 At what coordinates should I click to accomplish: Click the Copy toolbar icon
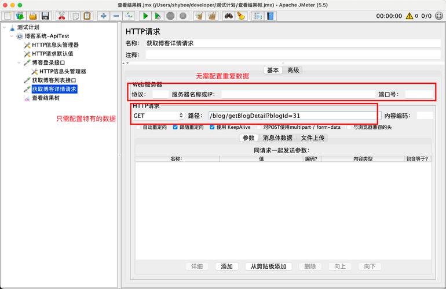click(75, 16)
